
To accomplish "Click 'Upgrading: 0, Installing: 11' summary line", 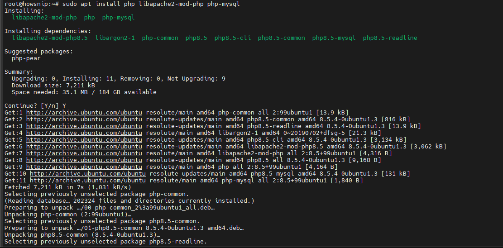I will tap(118, 79).
